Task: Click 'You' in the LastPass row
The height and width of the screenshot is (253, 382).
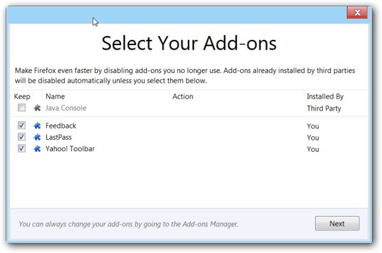Action: tap(313, 138)
